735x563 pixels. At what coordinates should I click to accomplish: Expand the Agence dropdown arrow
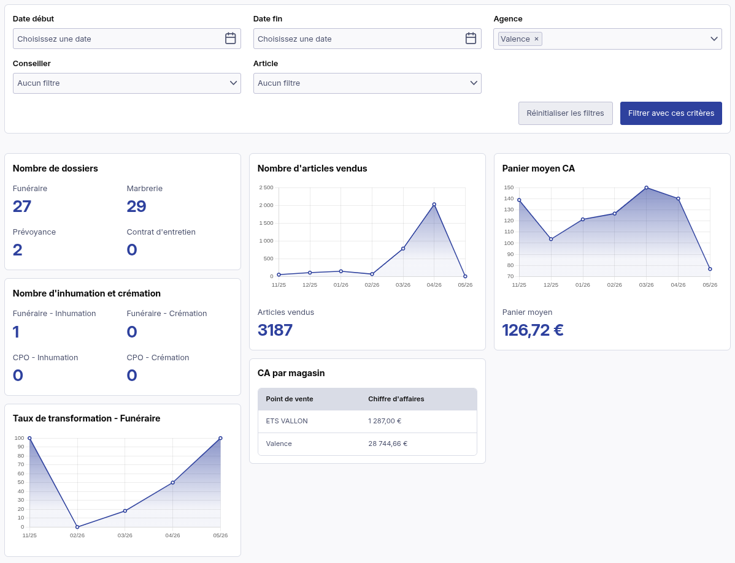pyautogui.click(x=714, y=39)
